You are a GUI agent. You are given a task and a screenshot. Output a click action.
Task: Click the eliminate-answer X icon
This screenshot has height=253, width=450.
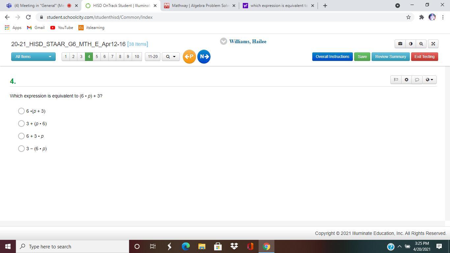[407, 80]
